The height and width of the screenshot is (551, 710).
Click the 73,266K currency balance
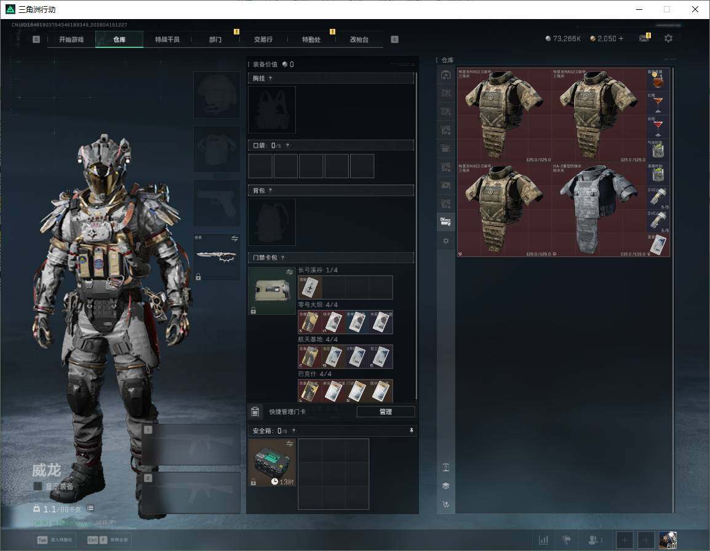563,39
